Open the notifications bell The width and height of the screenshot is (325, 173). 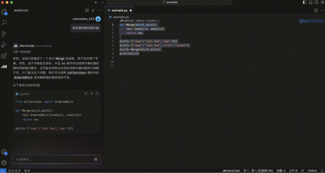321,171
